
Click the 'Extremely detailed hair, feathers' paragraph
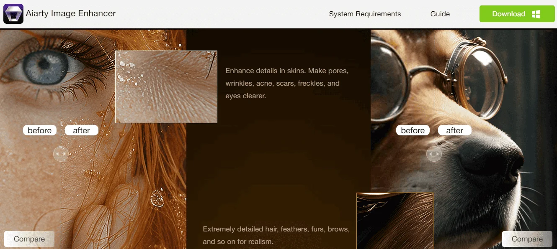tap(276, 235)
